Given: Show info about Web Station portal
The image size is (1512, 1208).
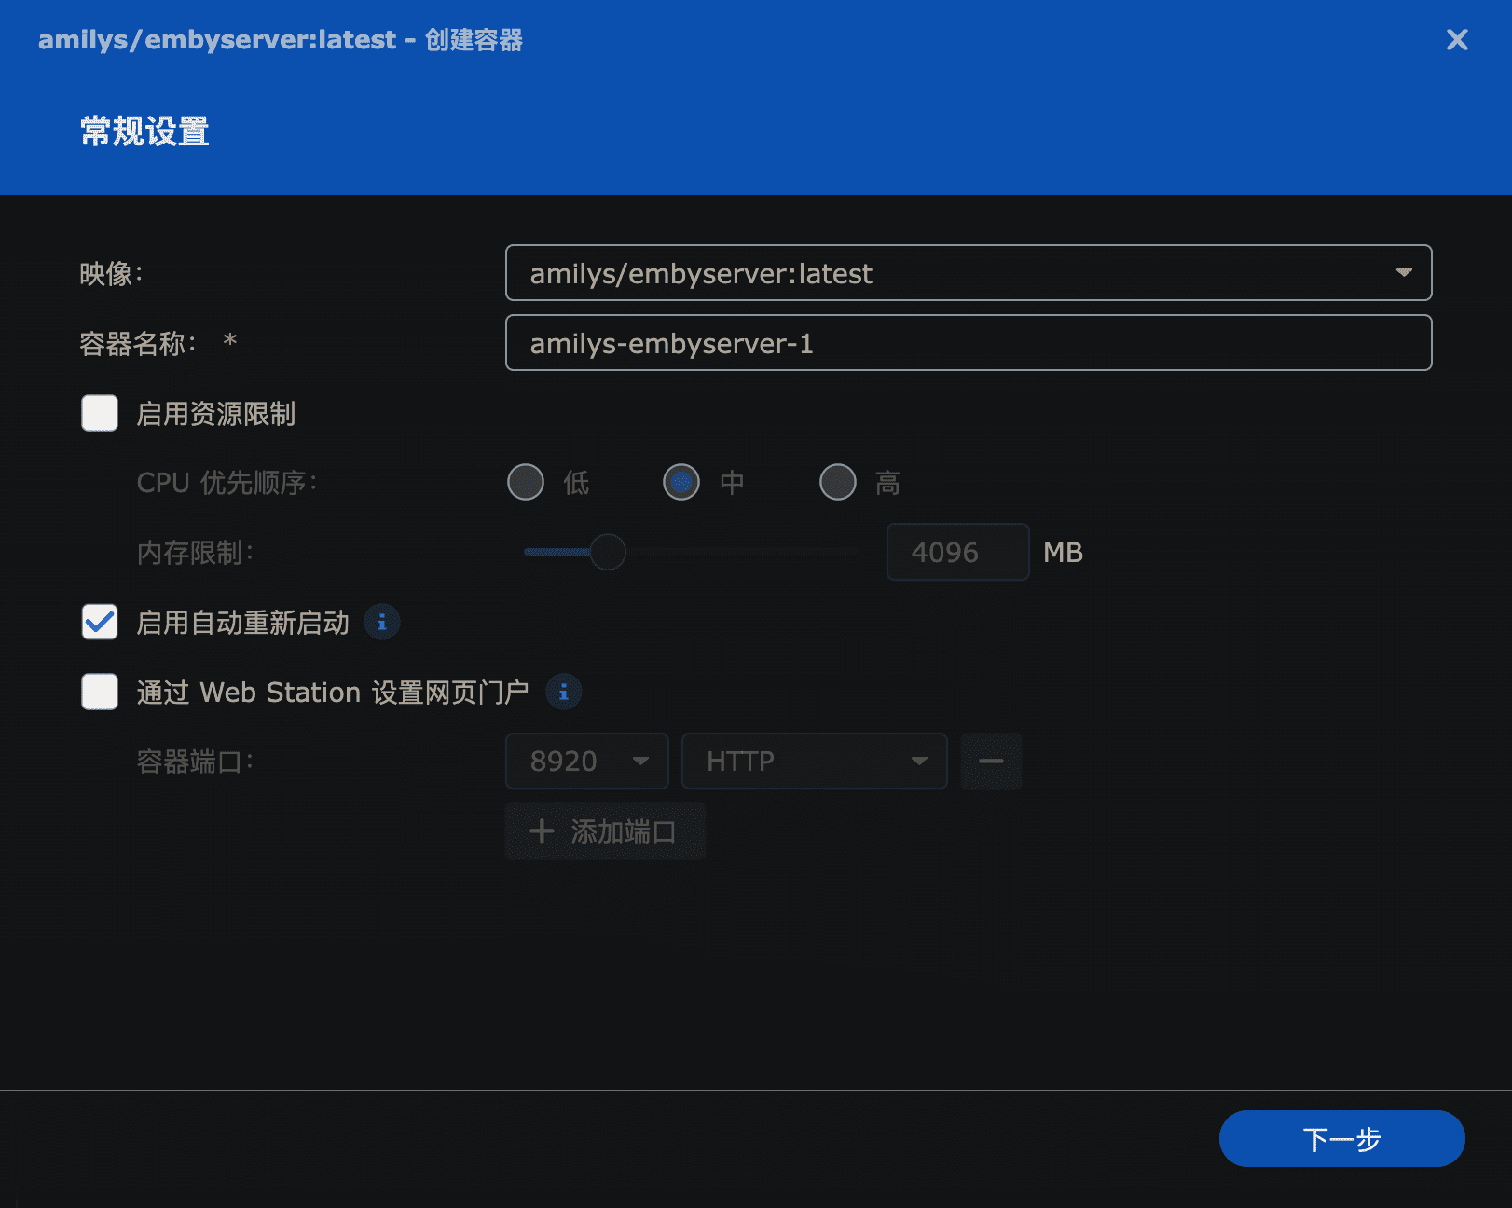Looking at the screenshot, I should point(563,692).
